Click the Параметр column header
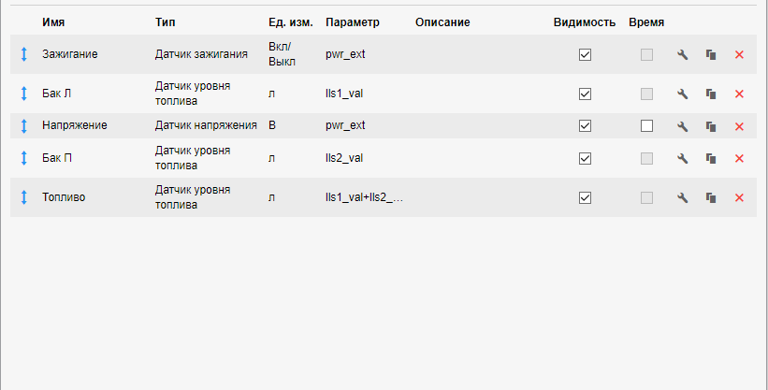Image resolution: width=768 pixels, height=390 pixels. (x=352, y=22)
